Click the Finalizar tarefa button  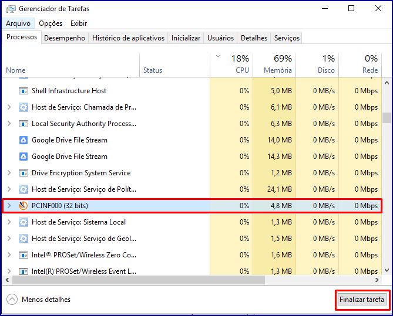pyautogui.click(x=362, y=300)
